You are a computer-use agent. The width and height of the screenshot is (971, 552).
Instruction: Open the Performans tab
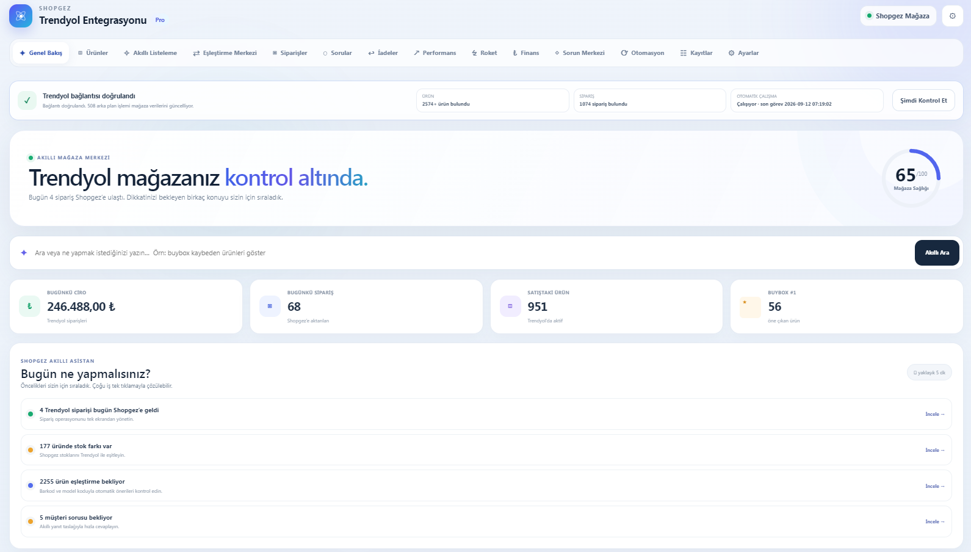(435, 53)
